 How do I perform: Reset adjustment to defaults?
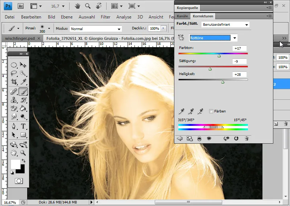(x=236, y=139)
